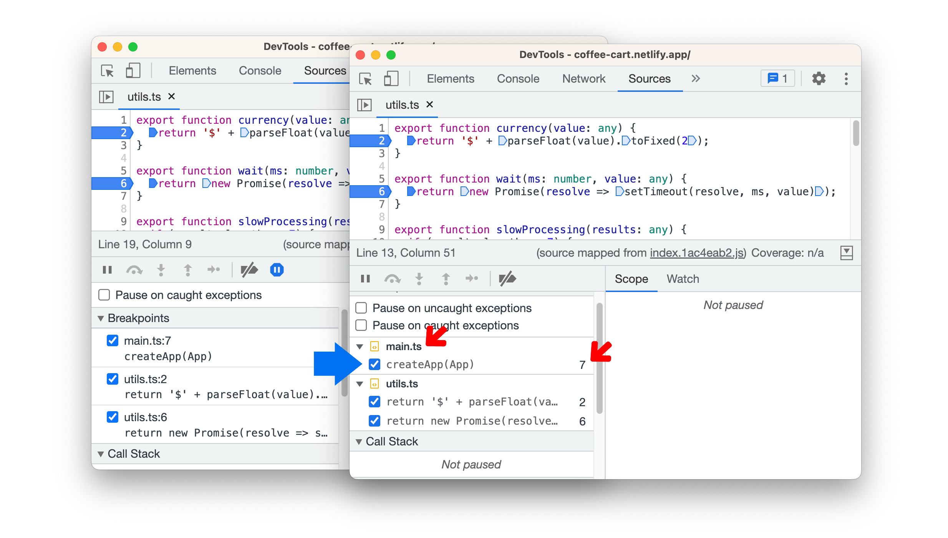The height and width of the screenshot is (538, 948).
Task: Toggle the device toolbar
Action: coord(391,79)
